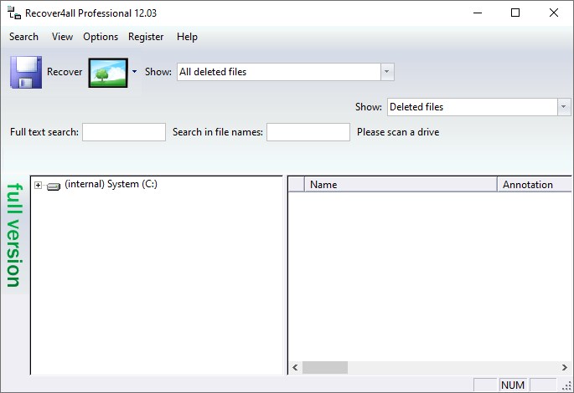Sort by the Annotation column header
The height and width of the screenshot is (393, 574).
point(535,185)
